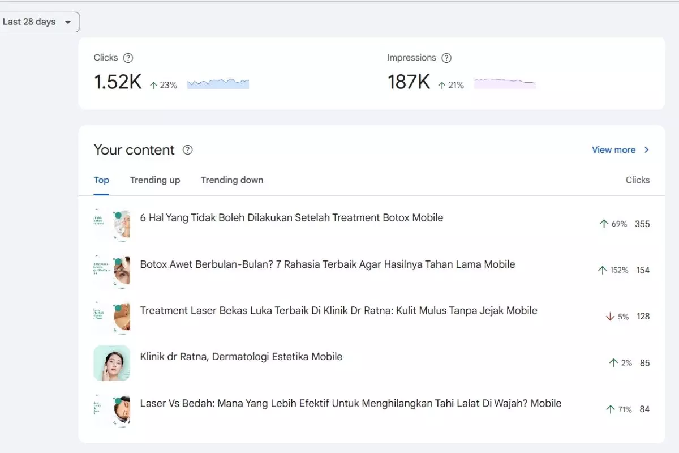This screenshot has width=679, height=453.
Task: Click thumbnail of the Laser Vs Bedah article
Action: pos(112,410)
